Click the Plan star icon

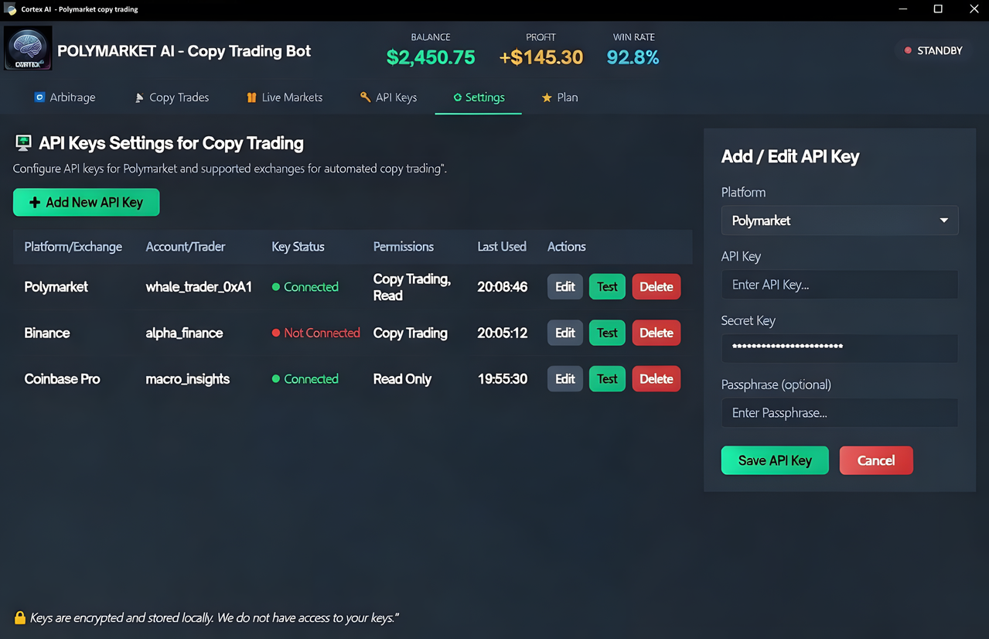(547, 97)
